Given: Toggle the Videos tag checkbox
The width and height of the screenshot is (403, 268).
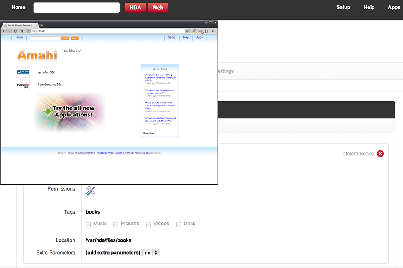Looking at the screenshot, I should tap(149, 224).
